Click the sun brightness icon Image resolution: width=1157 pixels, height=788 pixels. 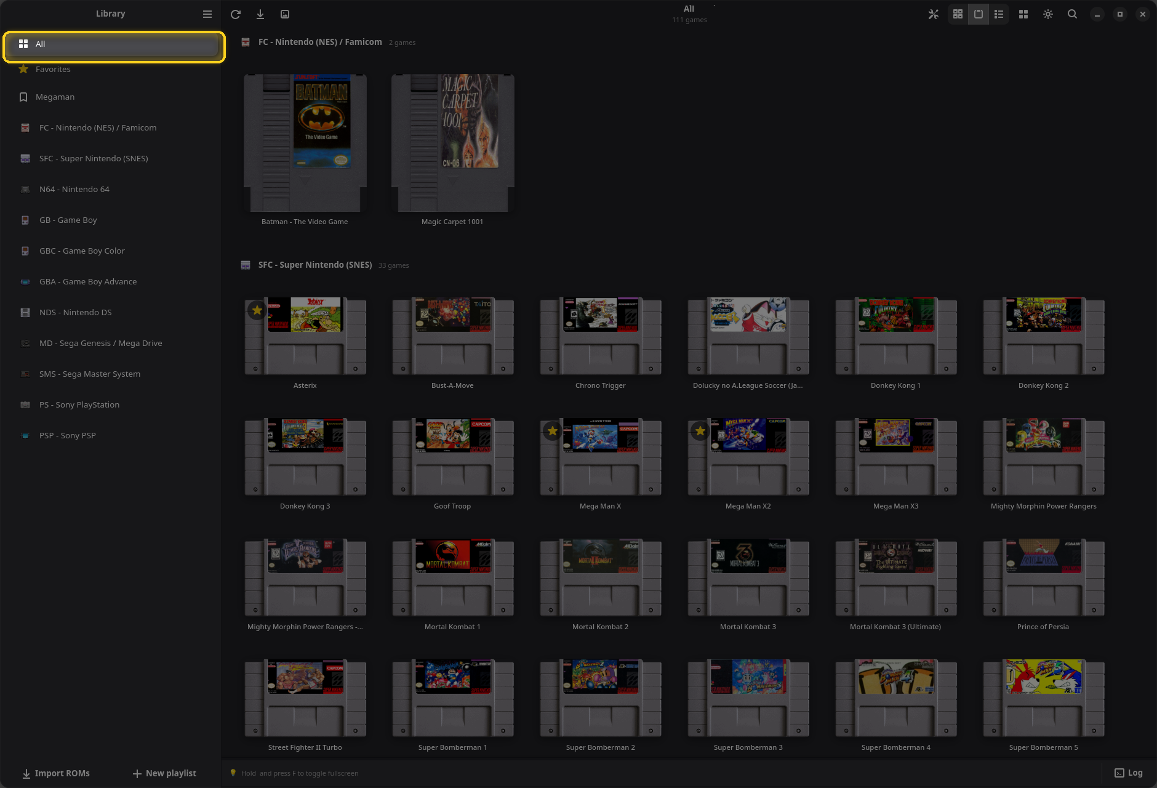1048,14
